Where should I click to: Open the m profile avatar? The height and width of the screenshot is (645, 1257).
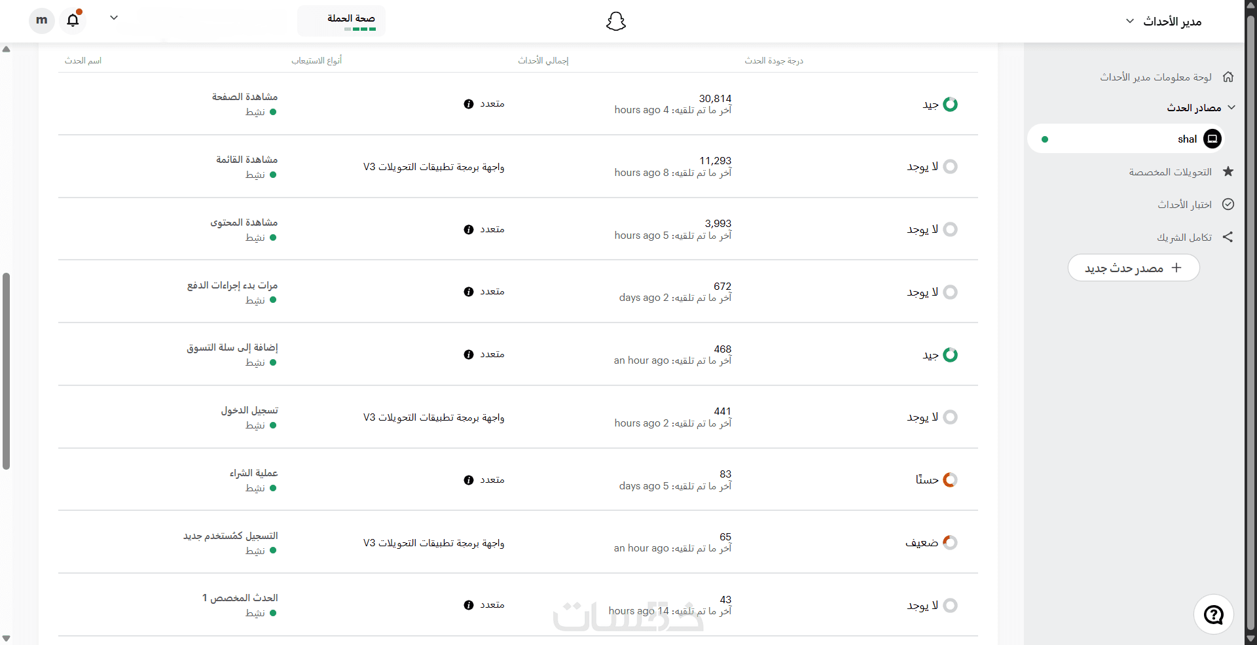pyautogui.click(x=41, y=20)
